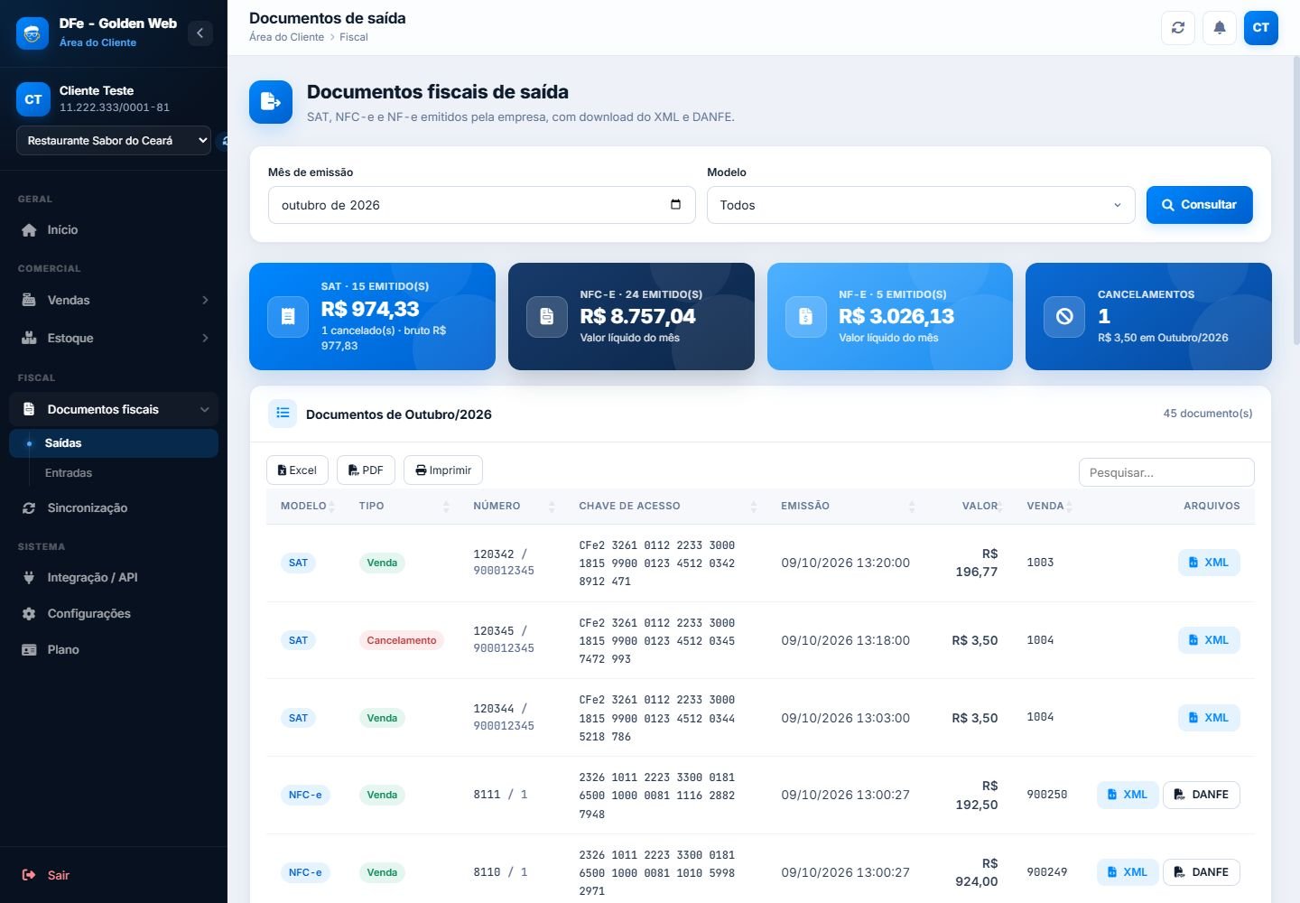Click the refresh icon in the top bar
This screenshot has height=903, width=1300.
pyautogui.click(x=1178, y=28)
